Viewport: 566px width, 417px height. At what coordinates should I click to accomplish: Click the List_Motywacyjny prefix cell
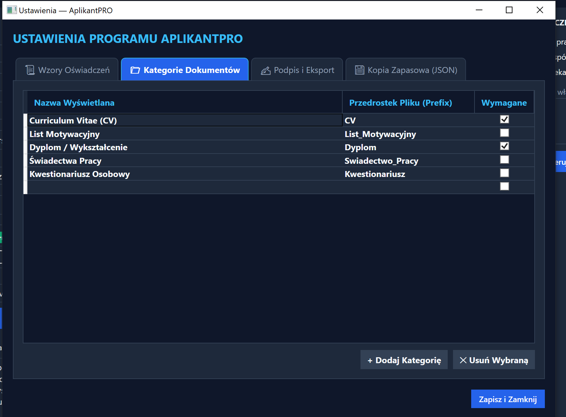408,134
